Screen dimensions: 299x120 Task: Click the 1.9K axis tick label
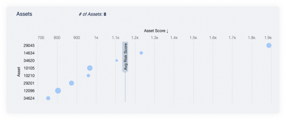pos(268,38)
